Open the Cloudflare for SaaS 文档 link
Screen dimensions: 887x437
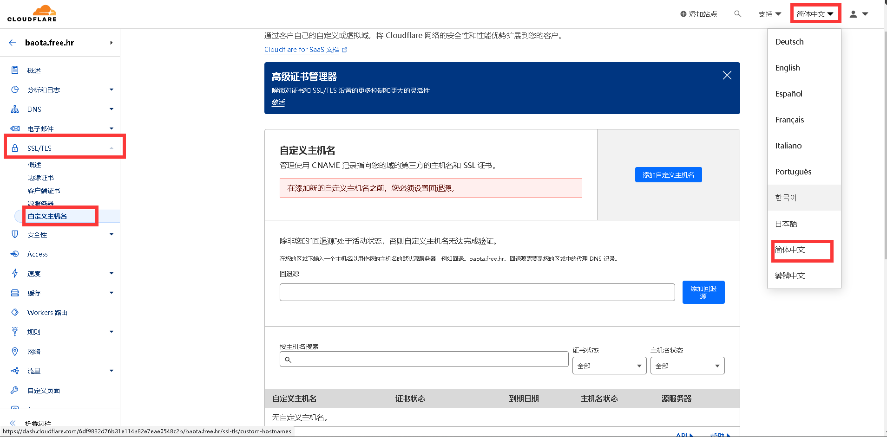click(302, 50)
